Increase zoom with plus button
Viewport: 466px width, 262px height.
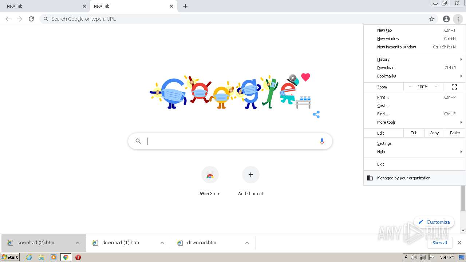[436, 87]
